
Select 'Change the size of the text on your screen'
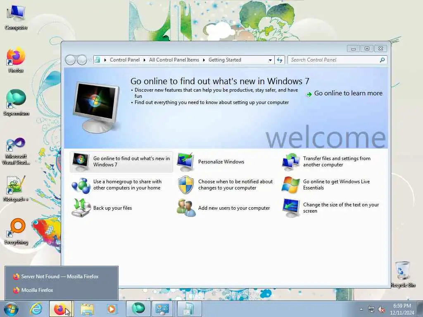(x=331, y=208)
